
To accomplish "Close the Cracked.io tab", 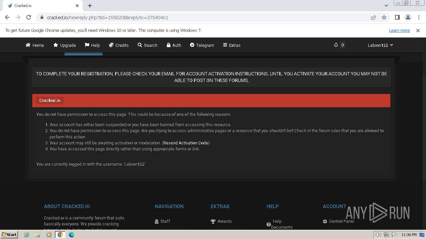I will (x=77, y=6).
